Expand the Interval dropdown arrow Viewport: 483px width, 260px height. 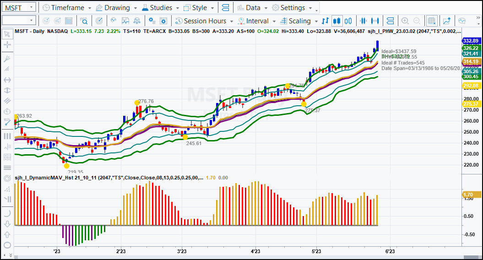click(x=274, y=21)
